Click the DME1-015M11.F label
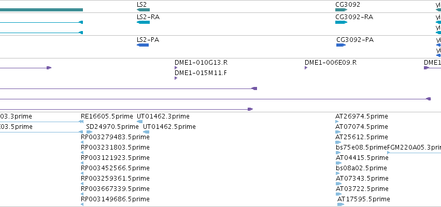Screen dimensions: 441x207 tap(201, 73)
